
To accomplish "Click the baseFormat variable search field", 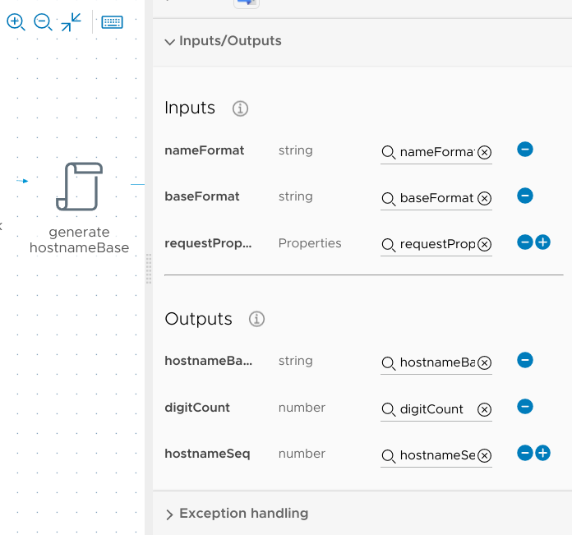I will [x=434, y=198].
